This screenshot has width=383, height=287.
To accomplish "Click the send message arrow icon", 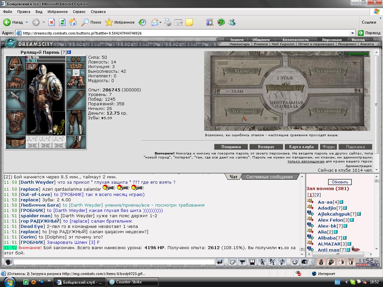I will [x=219, y=262].
